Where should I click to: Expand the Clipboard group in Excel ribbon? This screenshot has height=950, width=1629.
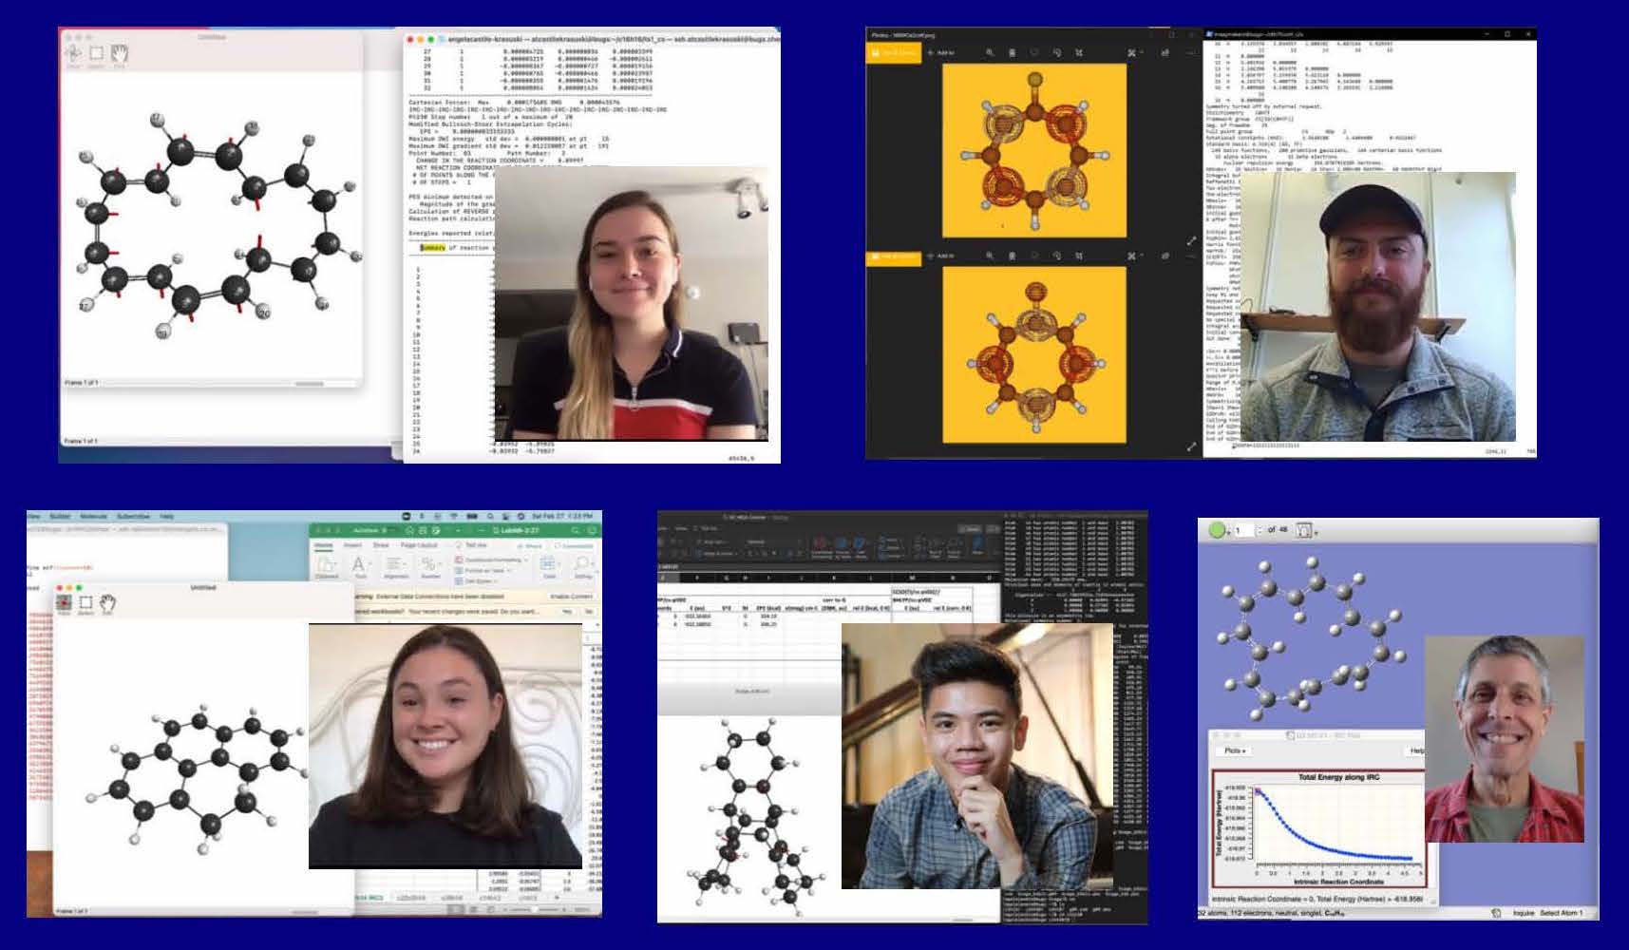pyautogui.click(x=326, y=567)
